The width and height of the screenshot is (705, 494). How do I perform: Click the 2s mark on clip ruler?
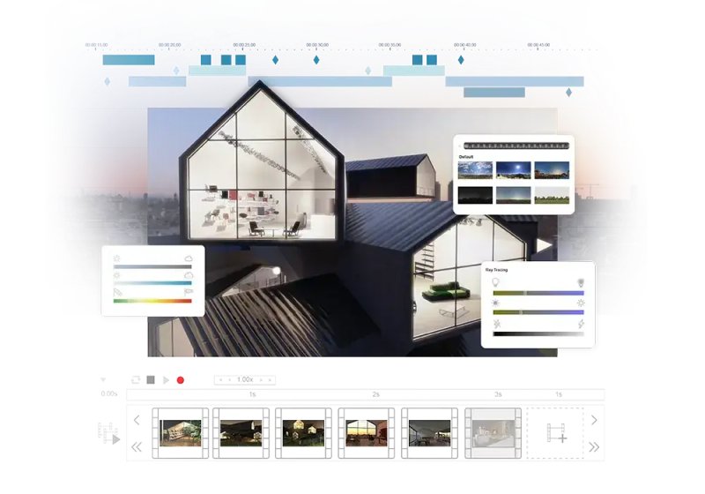tap(376, 394)
